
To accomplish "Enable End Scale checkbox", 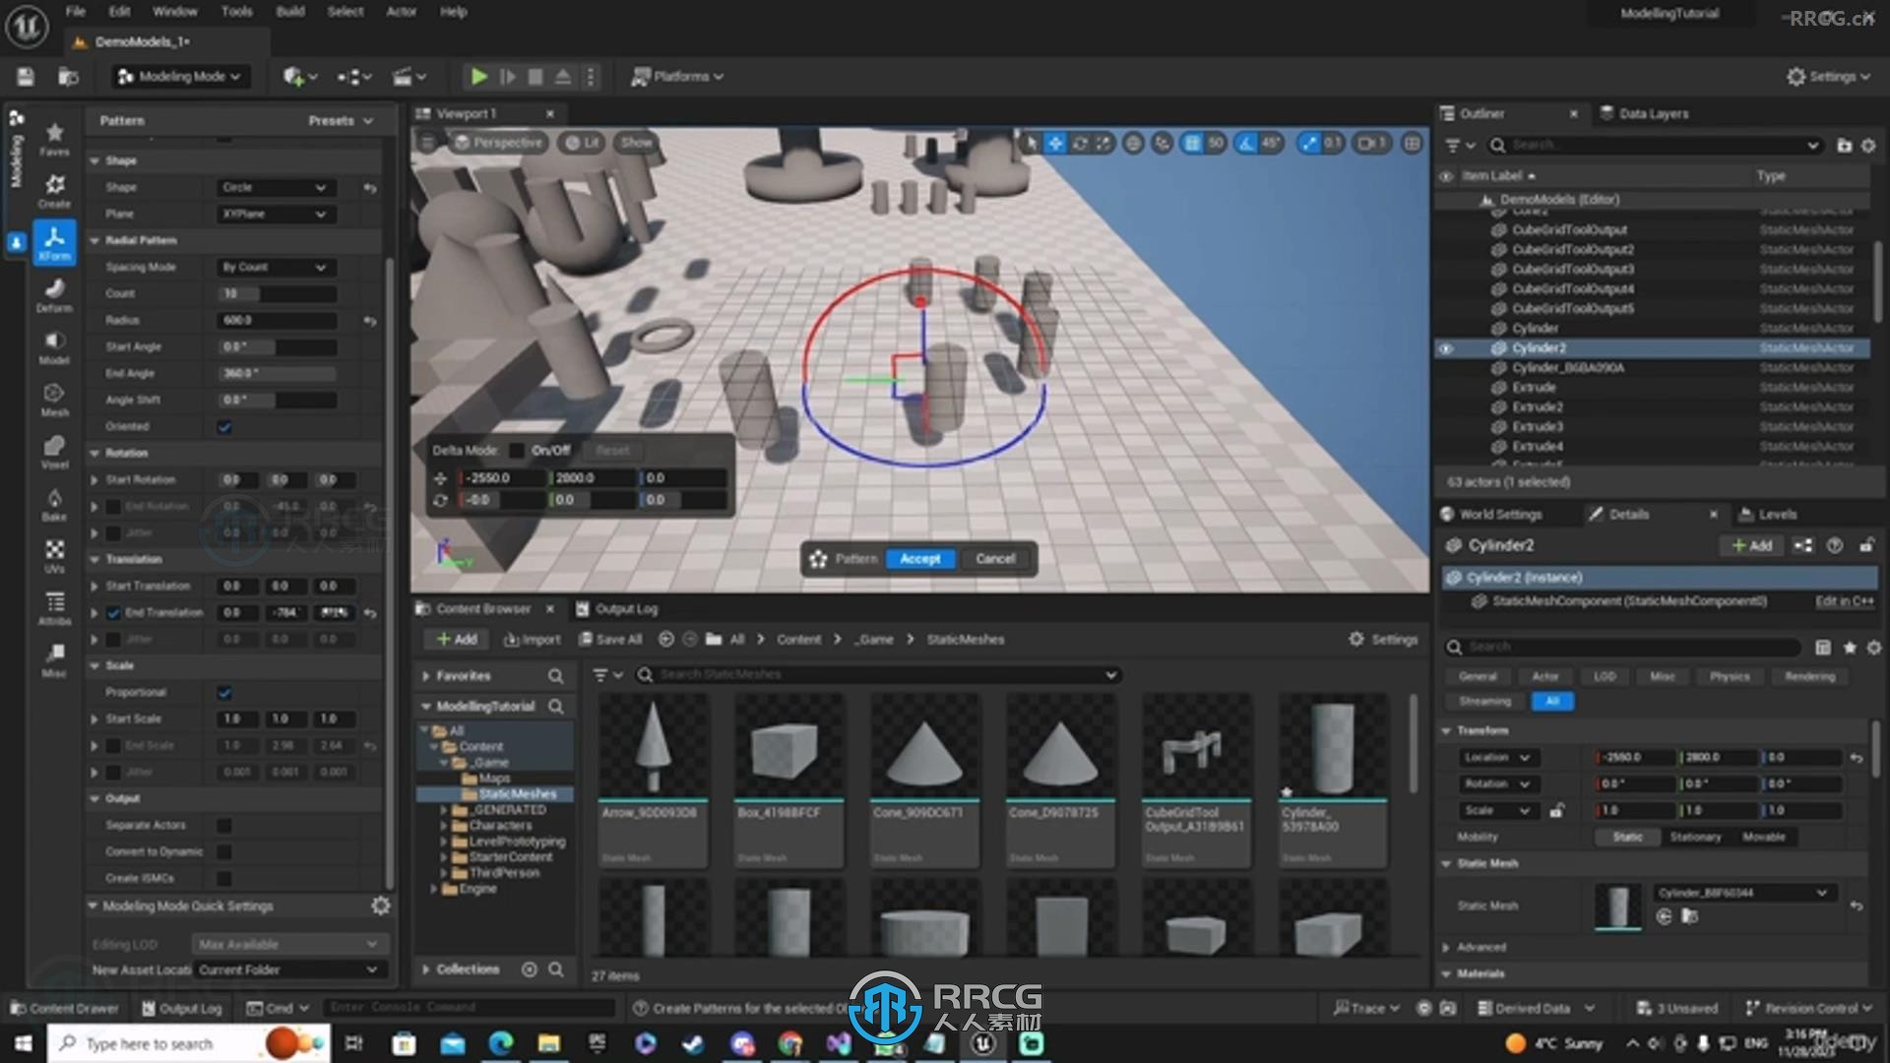I will (113, 746).
